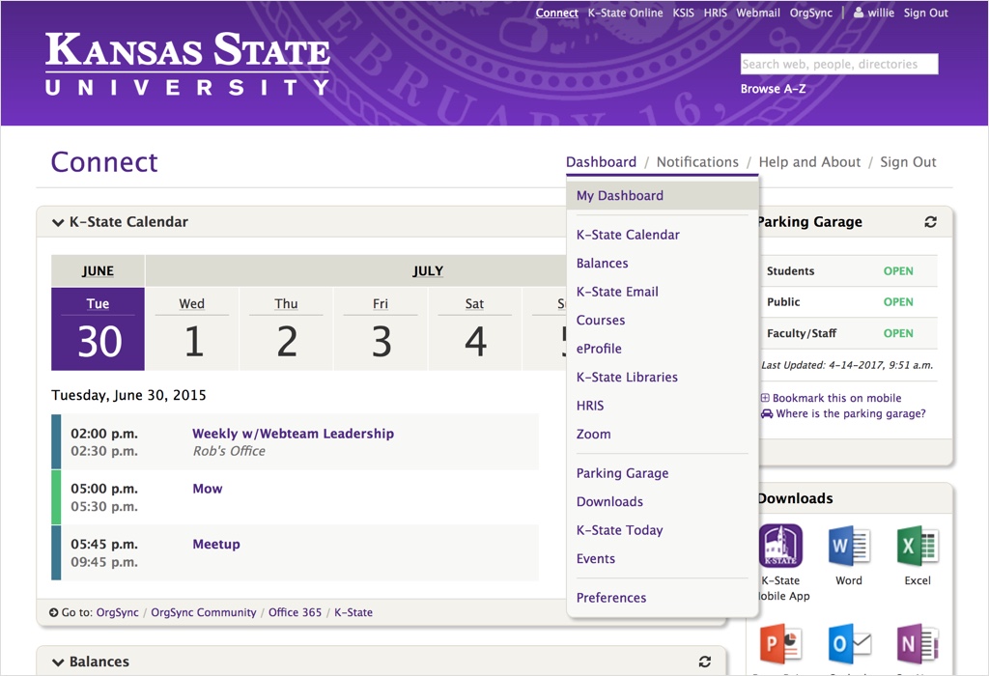Open Where is the parking garage link
The image size is (989, 676).
[x=850, y=413]
